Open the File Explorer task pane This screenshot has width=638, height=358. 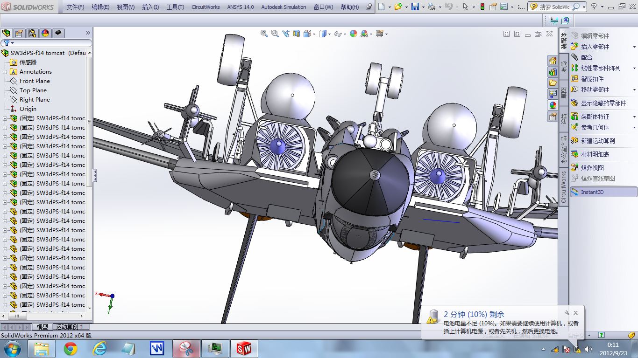(x=553, y=83)
